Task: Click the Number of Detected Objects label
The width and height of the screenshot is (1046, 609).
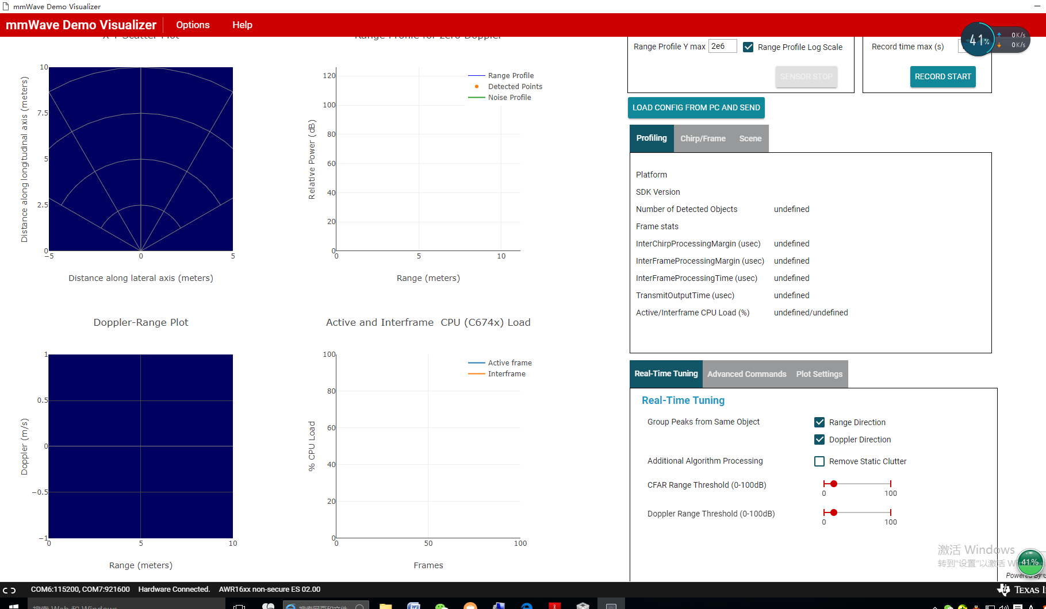Action: click(687, 209)
